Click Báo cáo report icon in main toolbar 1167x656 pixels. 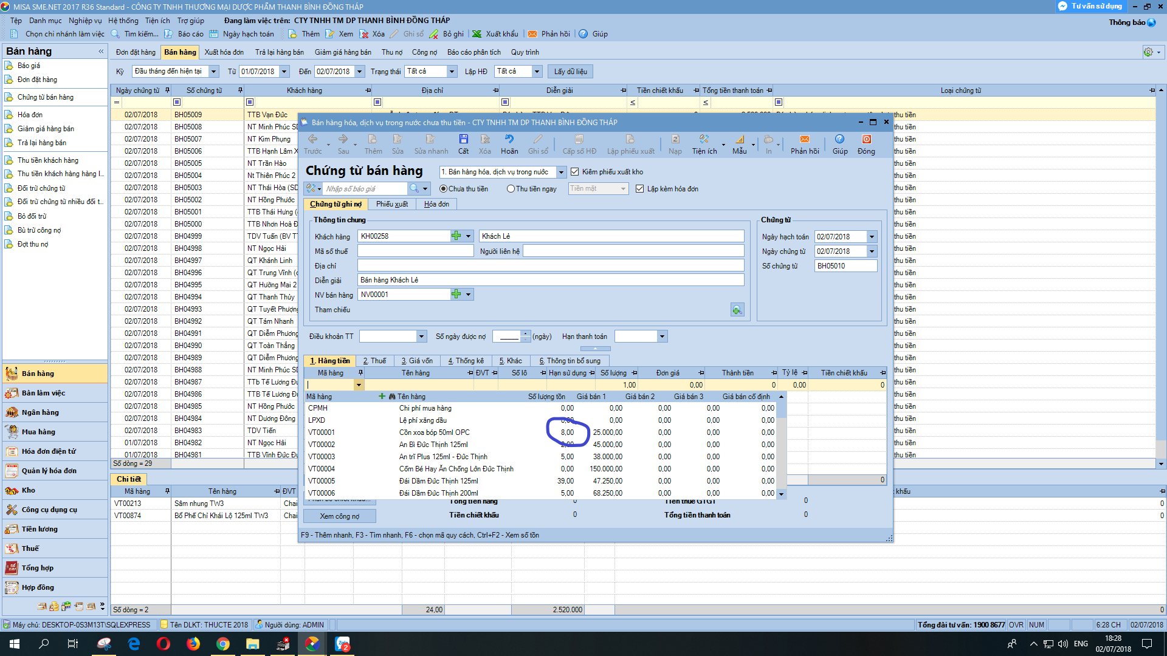pos(170,34)
